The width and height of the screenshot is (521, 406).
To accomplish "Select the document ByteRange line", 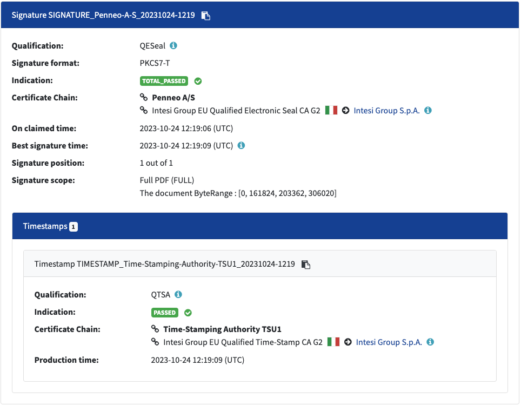I will [238, 193].
